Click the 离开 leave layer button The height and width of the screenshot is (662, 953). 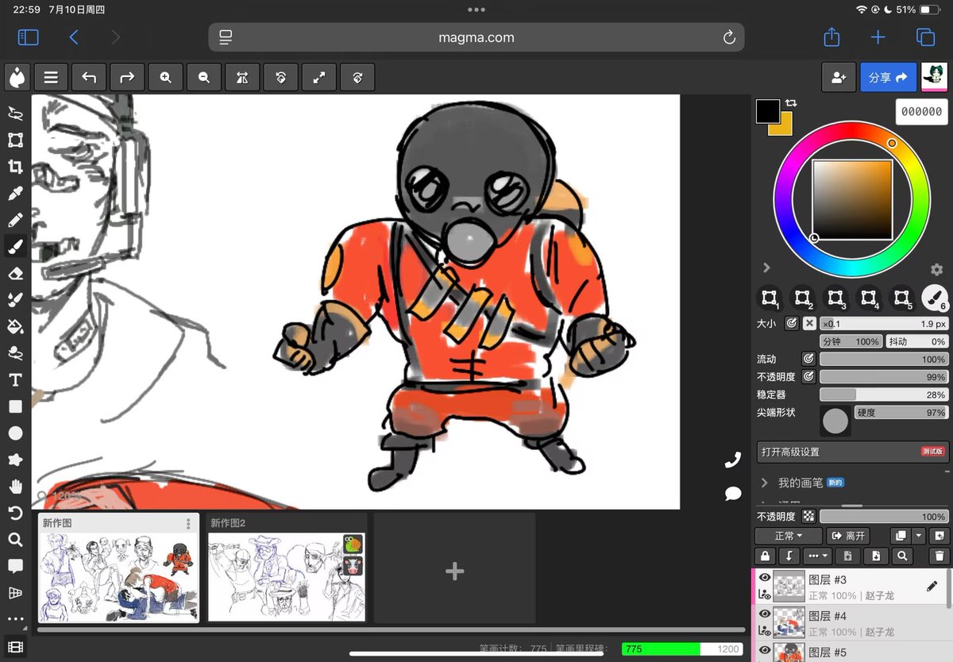point(847,536)
